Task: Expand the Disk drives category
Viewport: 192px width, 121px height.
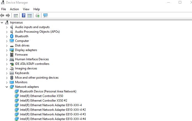Action: (x=7, y=45)
